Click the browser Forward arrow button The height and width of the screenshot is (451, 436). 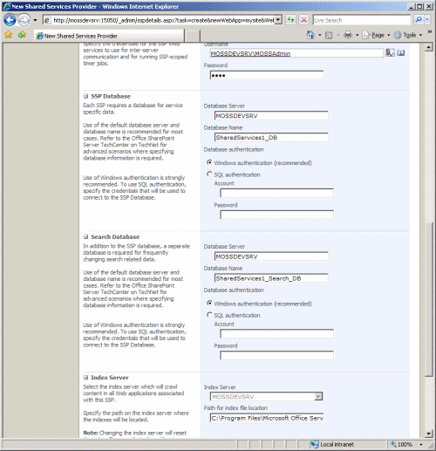tap(24, 20)
